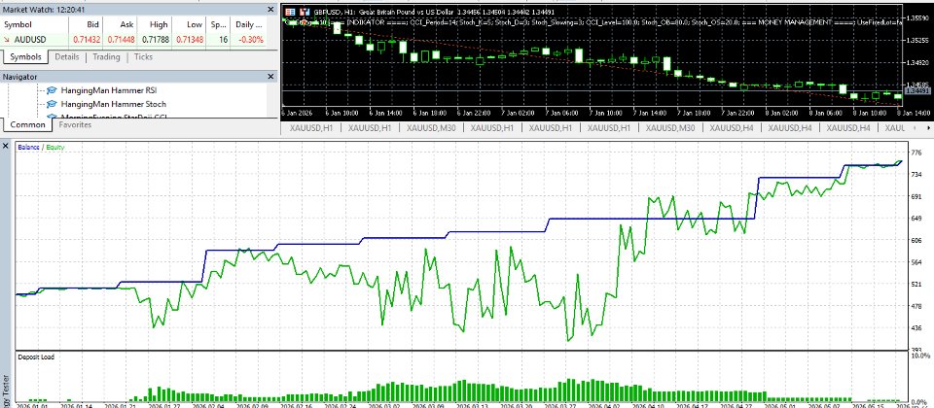The height and width of the screenshot is (408, 934).
Task: Click the 6 Jan 2026 time label
Action: click(x=296, y=113)
